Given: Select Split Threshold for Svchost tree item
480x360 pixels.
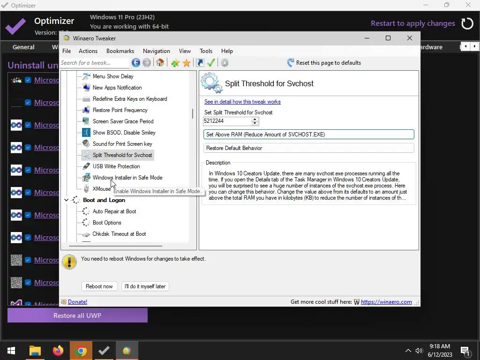Looking at the screenshot, I should click(122, 155).
